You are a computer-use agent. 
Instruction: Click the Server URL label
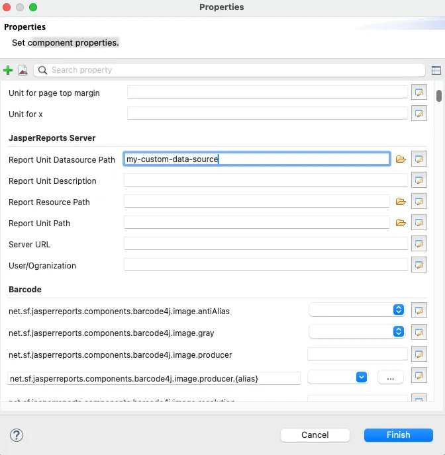(x=29, y=245)
